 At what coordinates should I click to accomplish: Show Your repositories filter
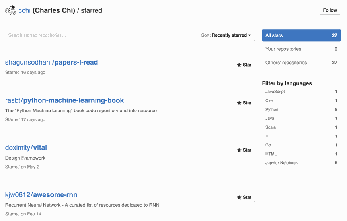(301, 49)
